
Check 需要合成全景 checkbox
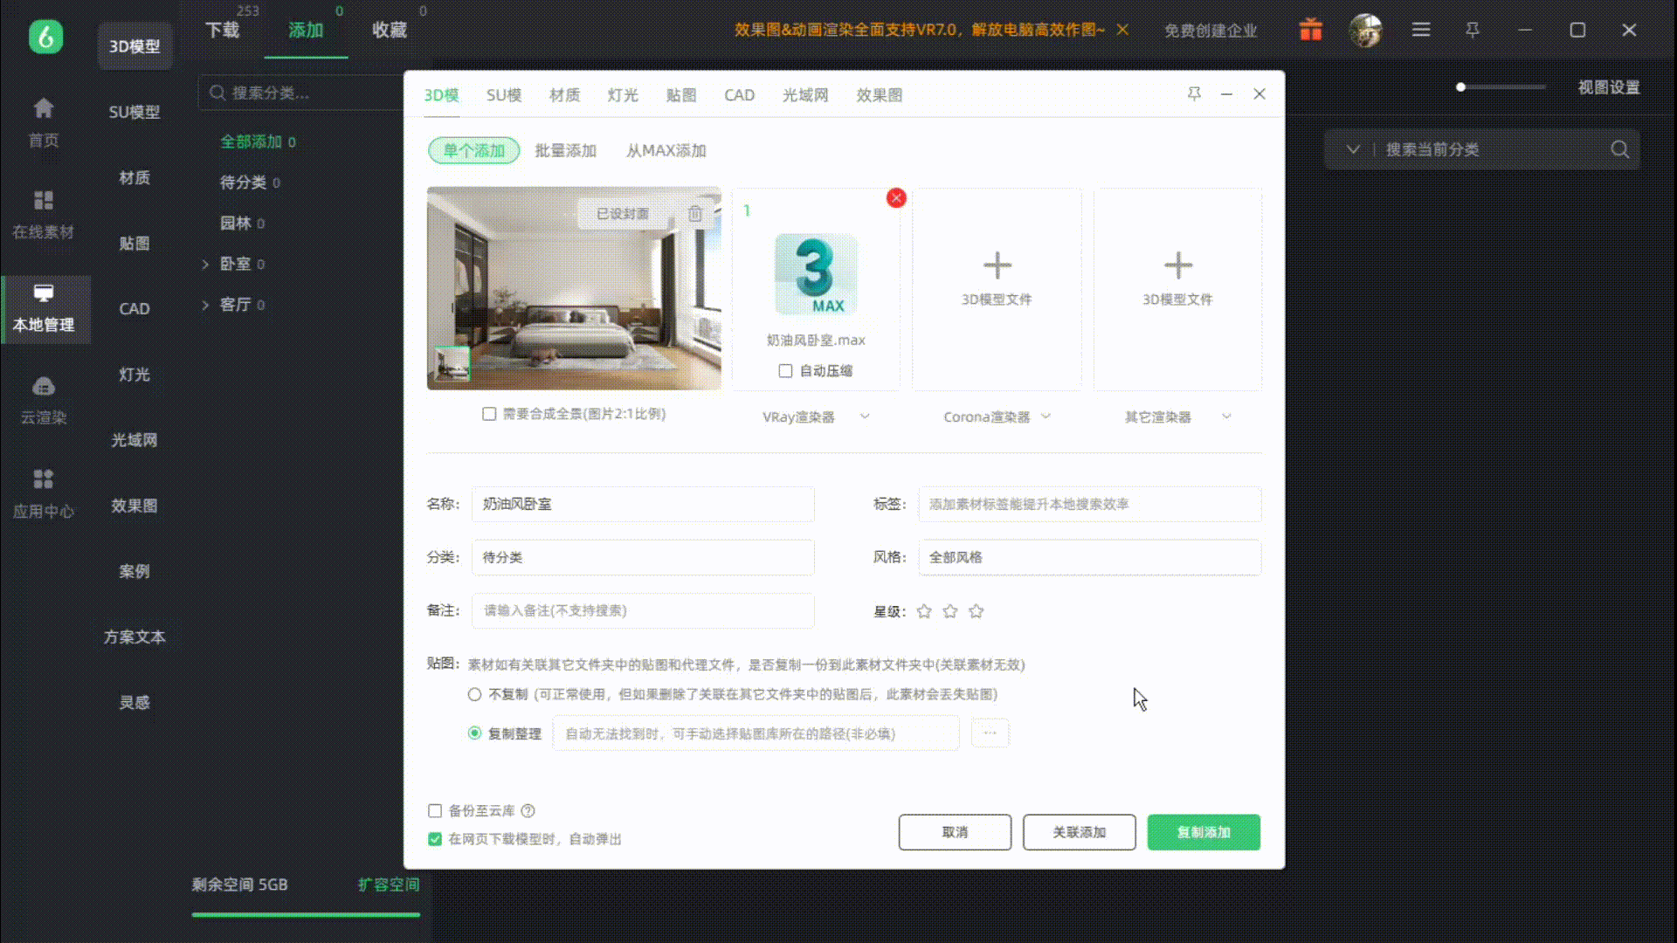tap(489, 414)
